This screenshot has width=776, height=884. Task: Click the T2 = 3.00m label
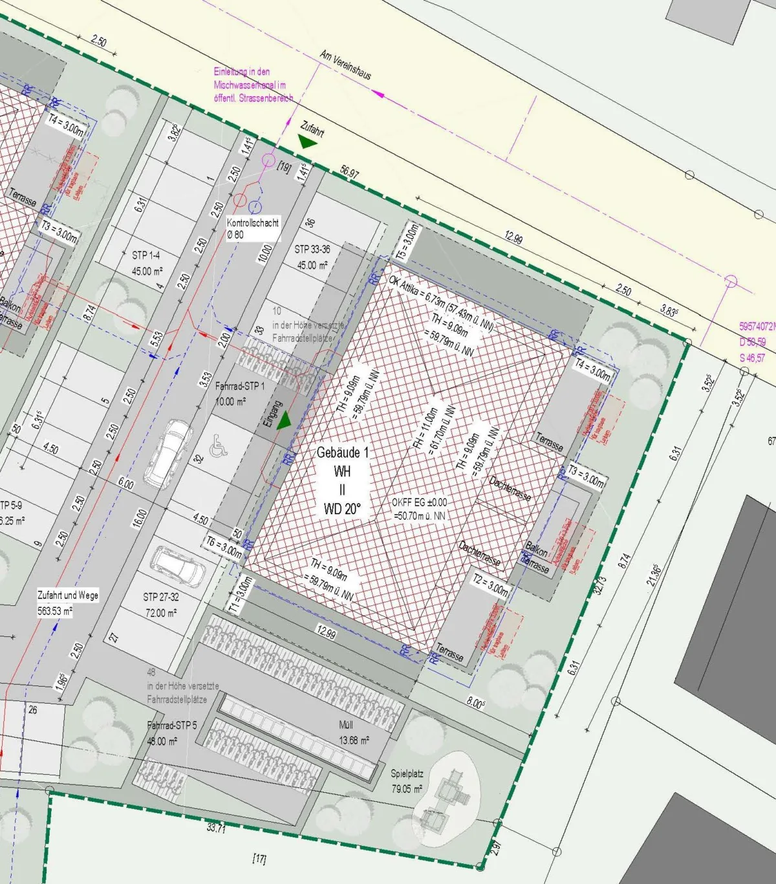(491, 585)
